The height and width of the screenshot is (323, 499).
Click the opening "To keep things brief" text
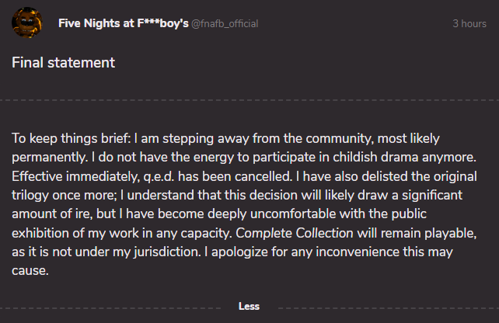(x=72, y=139)
